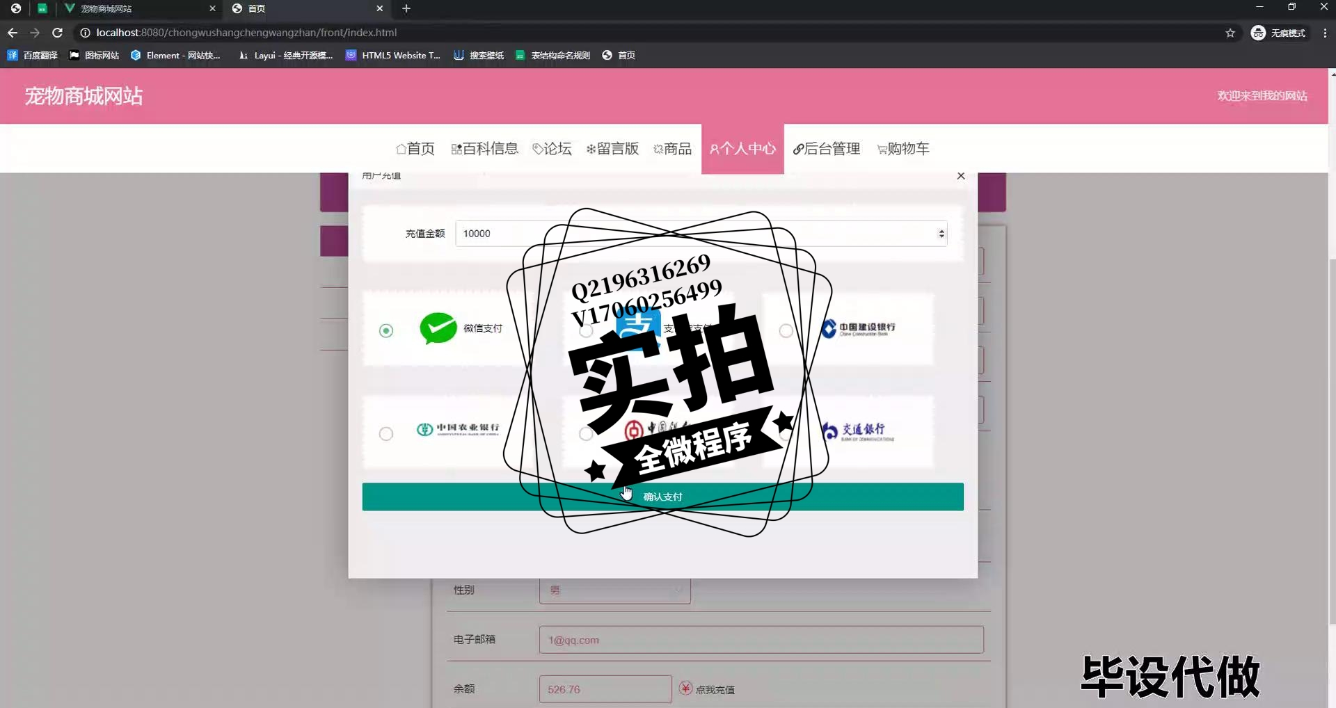The image size is (1336, 708).
Task: Click the amount field stepper arrows
Action: point(941,234)
